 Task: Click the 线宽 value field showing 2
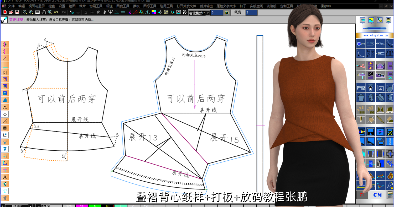tap(251, 12)
